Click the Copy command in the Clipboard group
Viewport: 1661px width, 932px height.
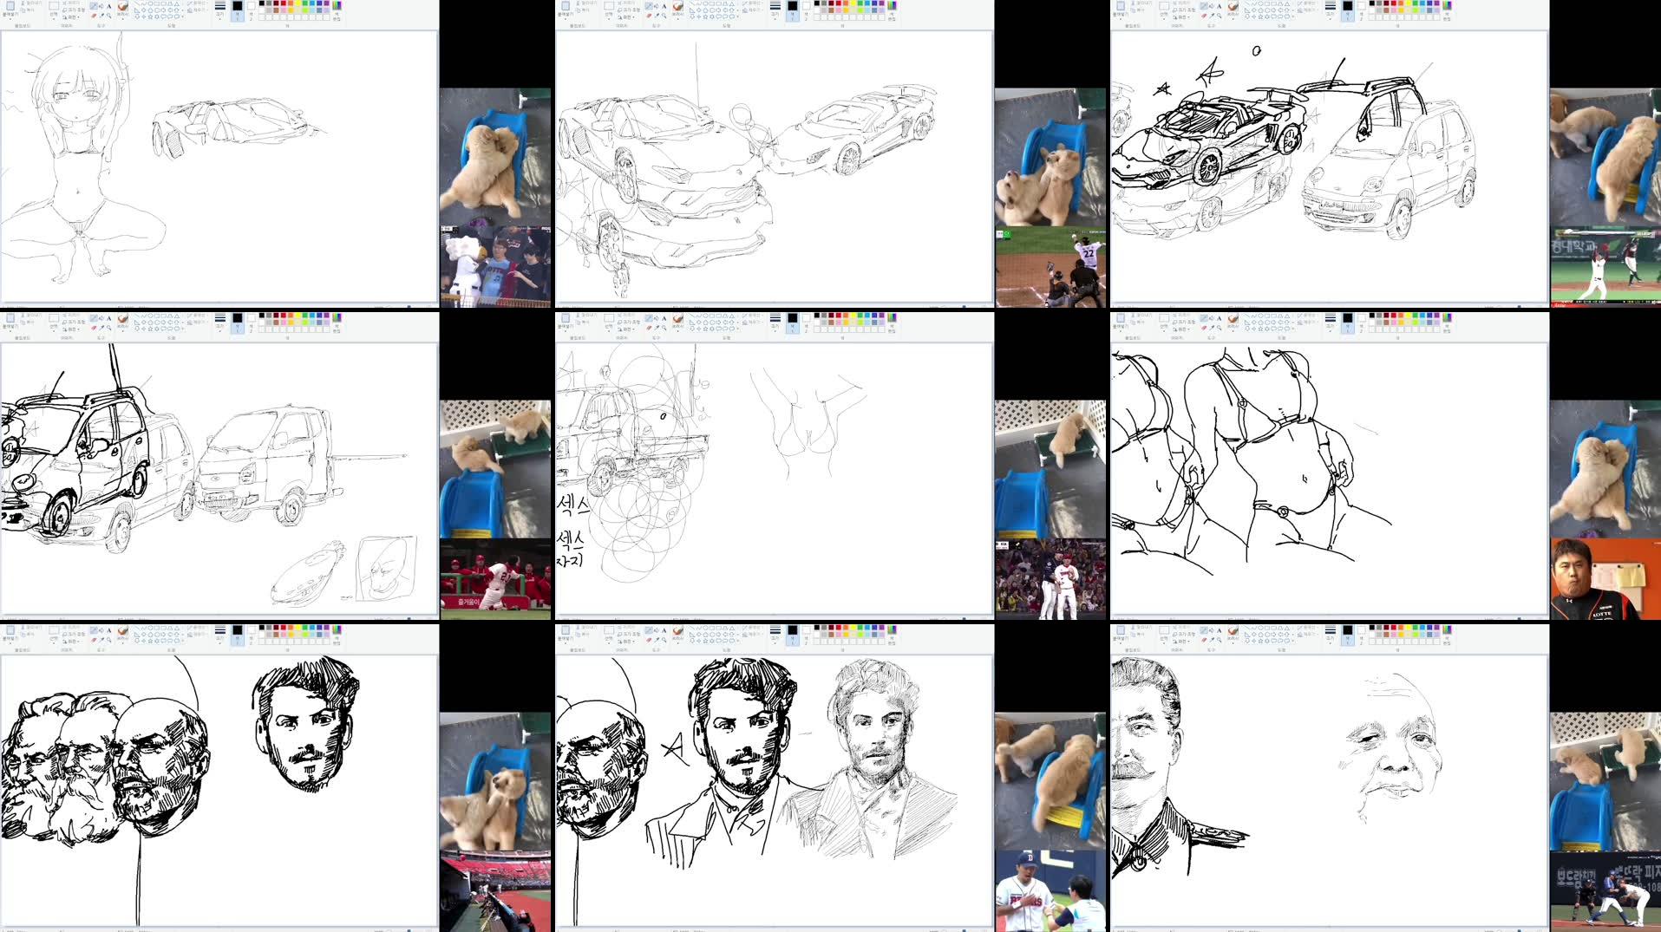[23, 8]
